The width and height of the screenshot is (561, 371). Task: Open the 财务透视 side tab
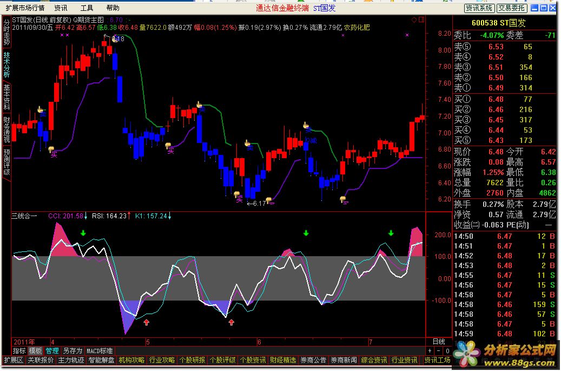7,129
